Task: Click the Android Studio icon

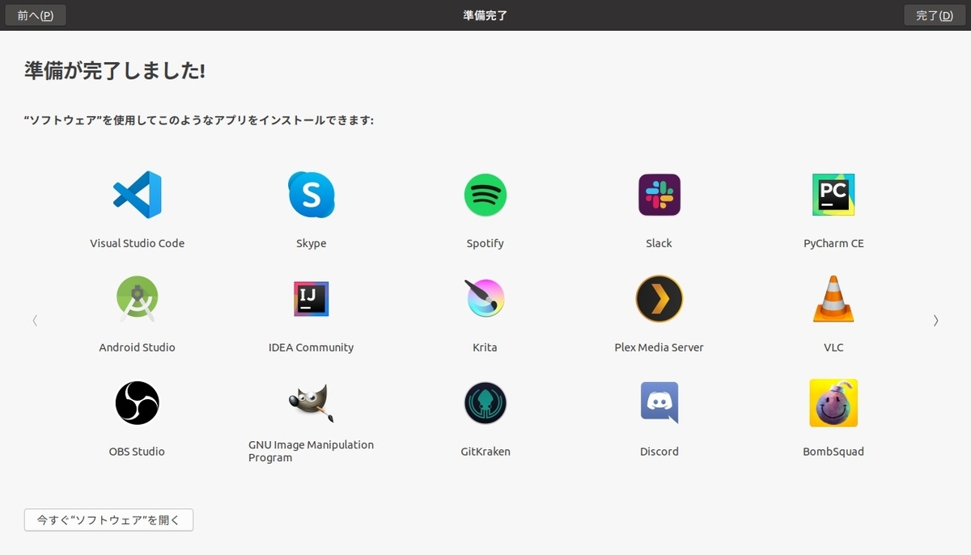Action: [x=137, y=298]
